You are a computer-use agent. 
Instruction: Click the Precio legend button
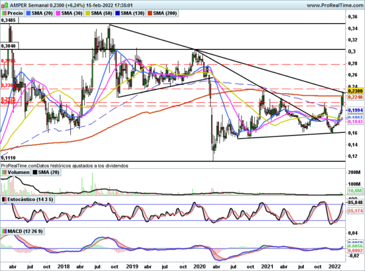[x=12, y=13]
